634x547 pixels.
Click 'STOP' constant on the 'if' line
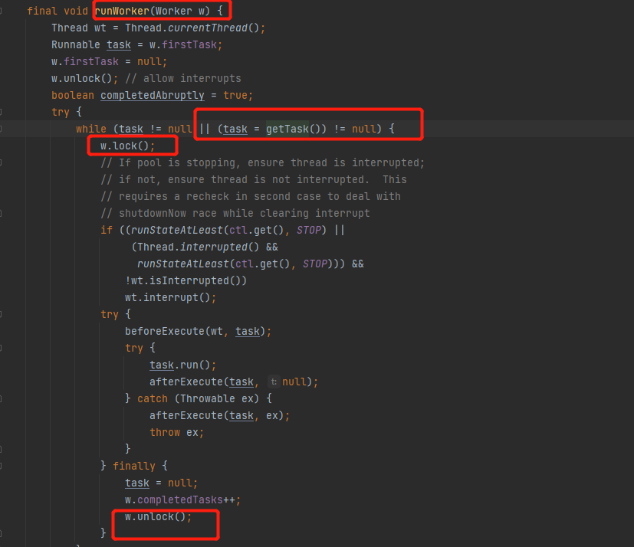pos(308,231)
